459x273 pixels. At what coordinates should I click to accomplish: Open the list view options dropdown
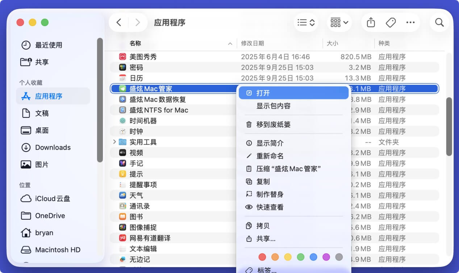tap(306, 22)
